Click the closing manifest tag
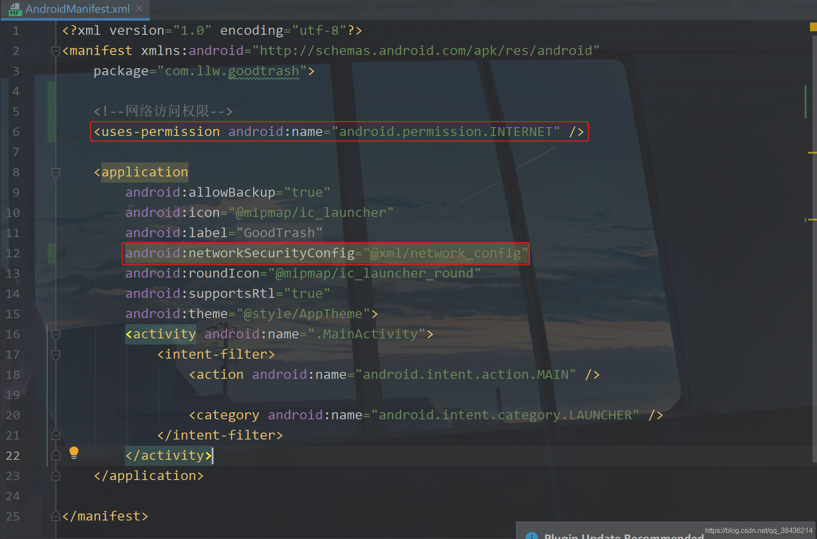 [x=105, y=516]
